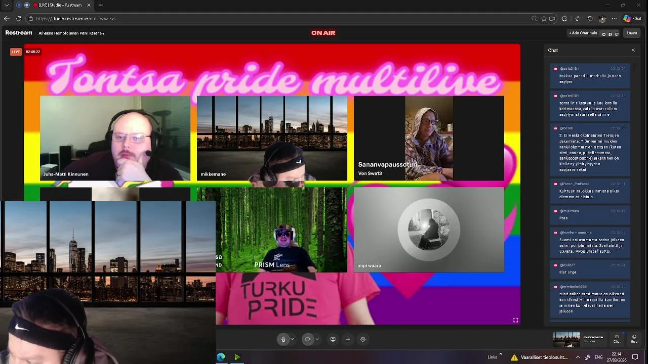Open Windows notifications icon
The image size is (648, 364).
[635, 357]
